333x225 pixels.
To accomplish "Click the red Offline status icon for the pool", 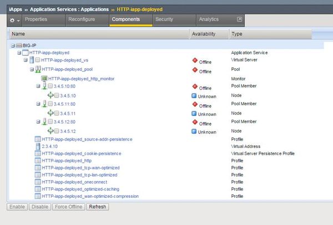I will 195,70.
